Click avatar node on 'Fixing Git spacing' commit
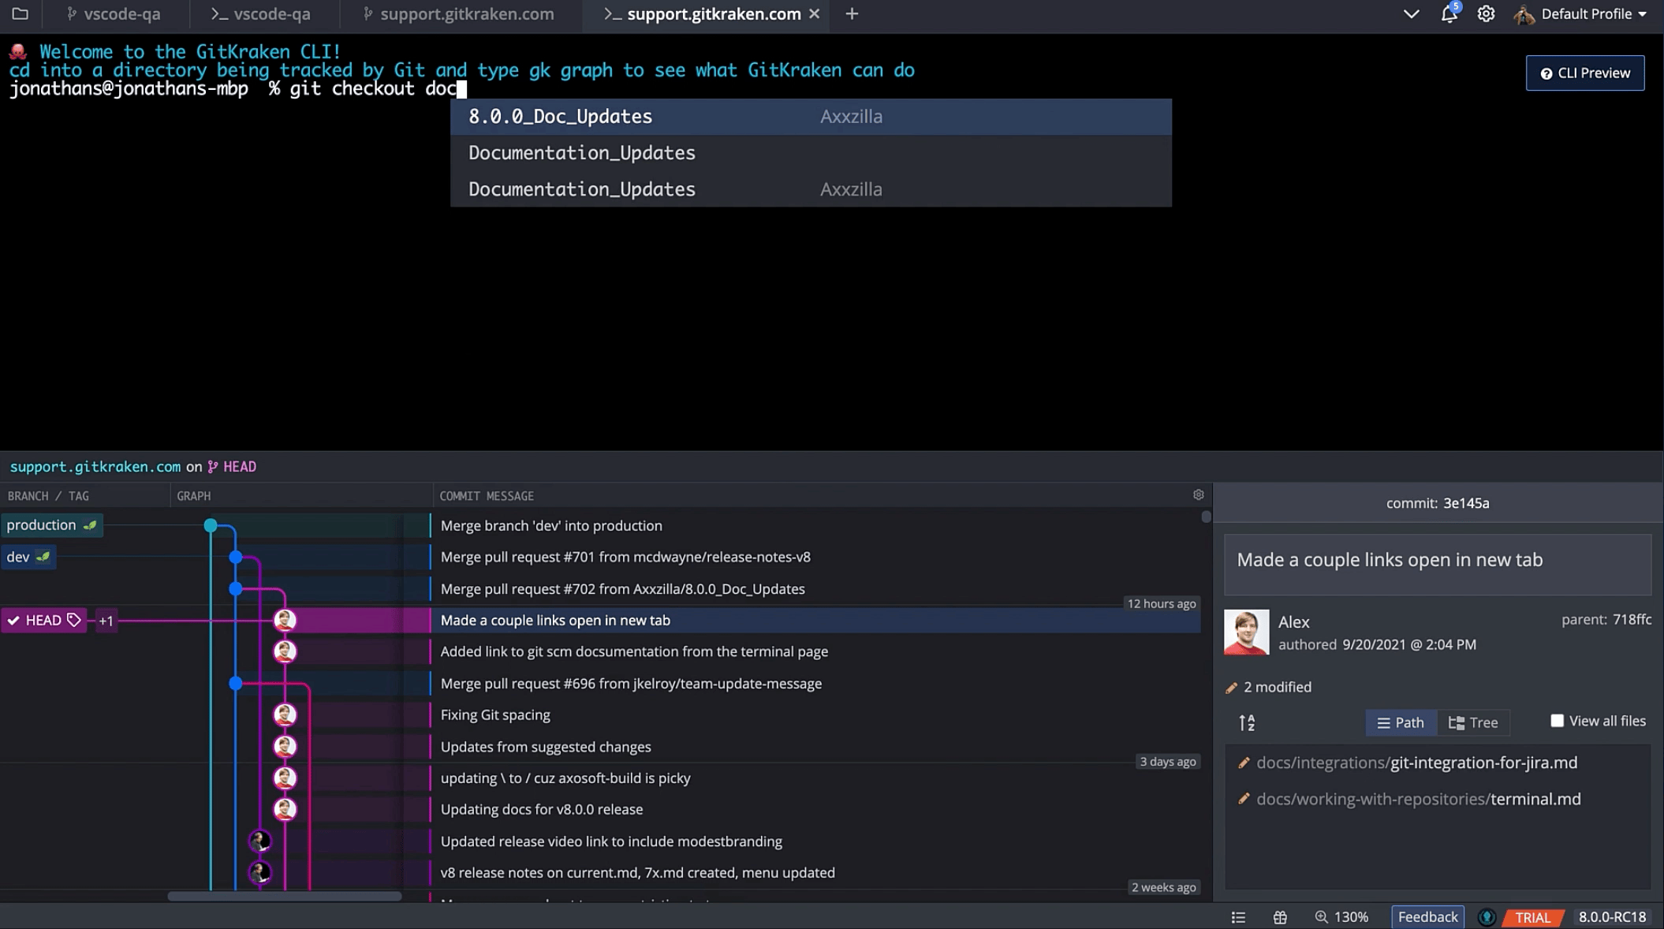 [x=285, y=714]
